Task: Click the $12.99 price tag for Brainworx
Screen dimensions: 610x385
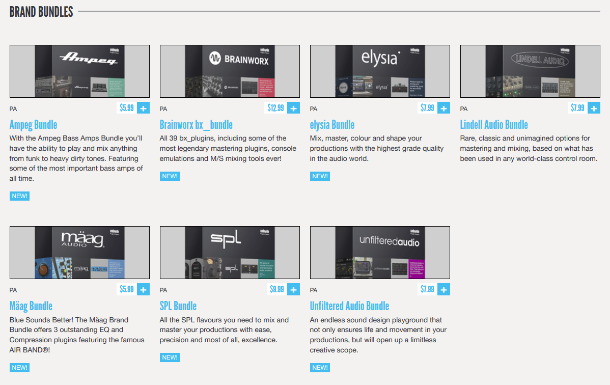Action: coord(275,108)
